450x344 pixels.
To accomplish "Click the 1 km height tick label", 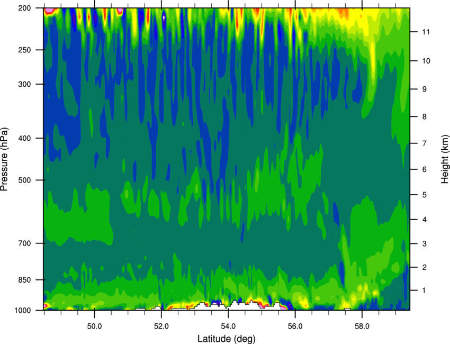I will coord(425,291).
